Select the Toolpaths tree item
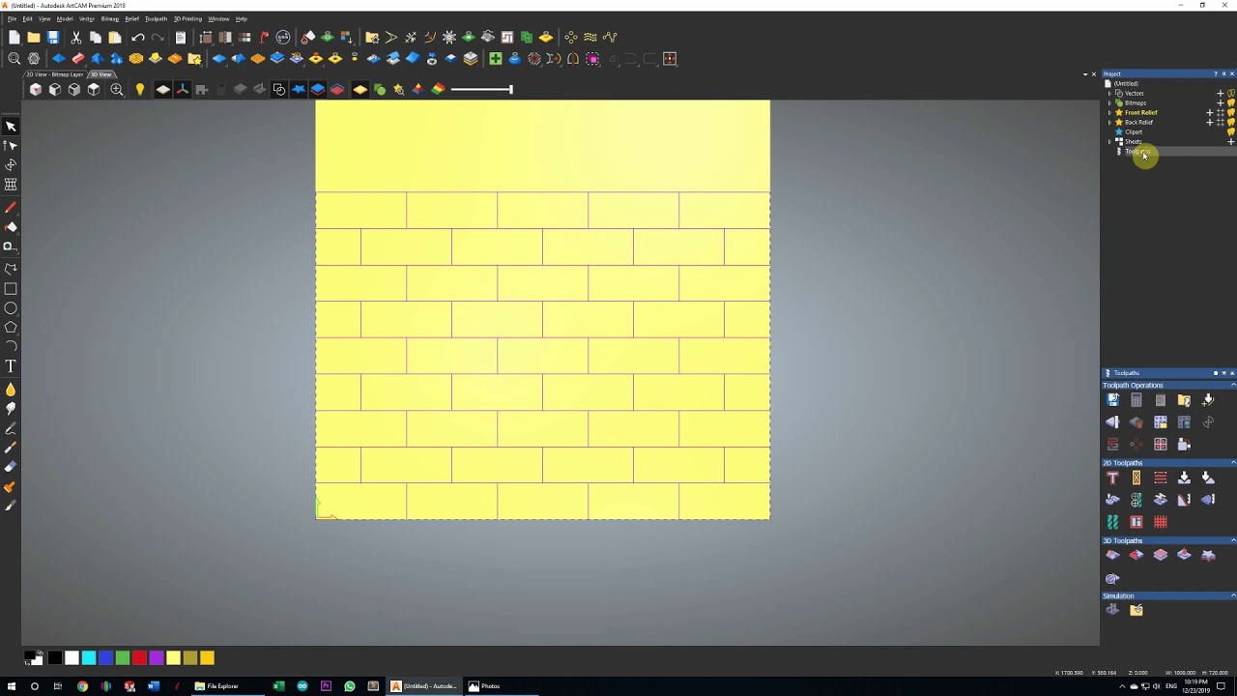This screenshot has height=696, width=1237. (x=1137, y=151)
